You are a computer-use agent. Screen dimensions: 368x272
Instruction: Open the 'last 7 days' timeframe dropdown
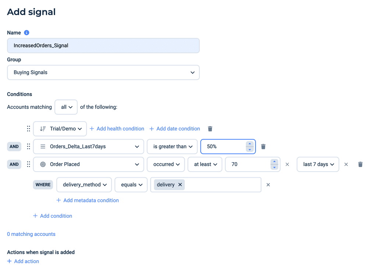coord(318,164)
